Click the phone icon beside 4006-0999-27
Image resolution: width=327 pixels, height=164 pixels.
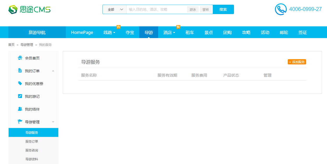tap(281, 9)
